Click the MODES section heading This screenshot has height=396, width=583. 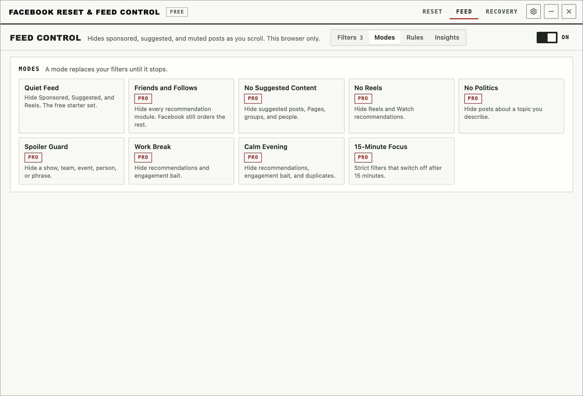click(x=29, y=69)
